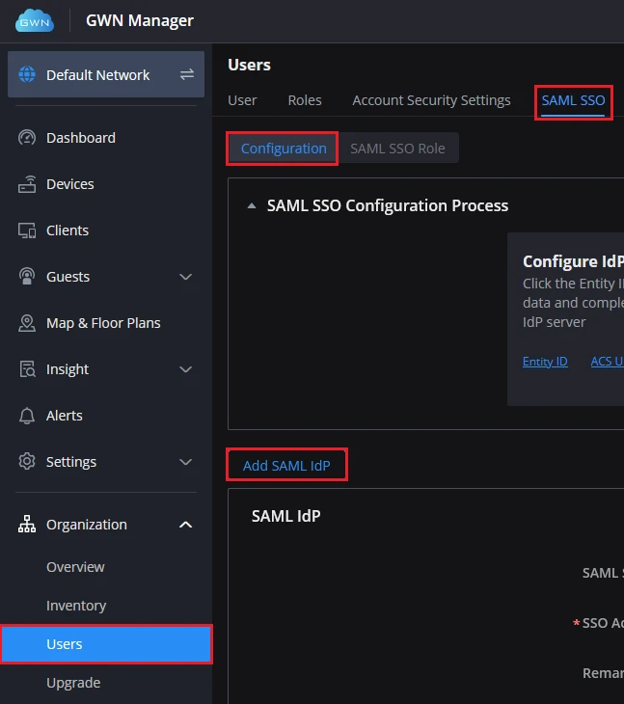Expand the Guests submenu chevron
The image size is (624, 704).
tap(186, 277)
